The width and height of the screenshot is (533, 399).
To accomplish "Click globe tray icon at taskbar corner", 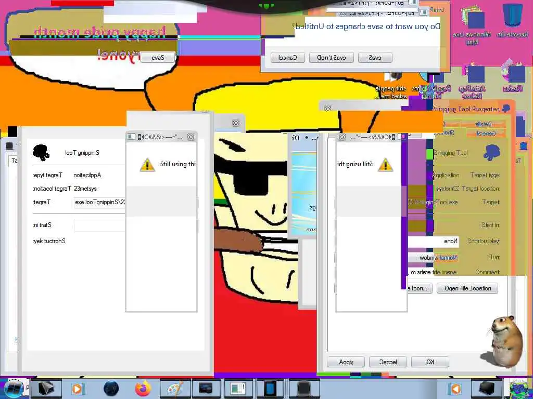I will (520, 389).
